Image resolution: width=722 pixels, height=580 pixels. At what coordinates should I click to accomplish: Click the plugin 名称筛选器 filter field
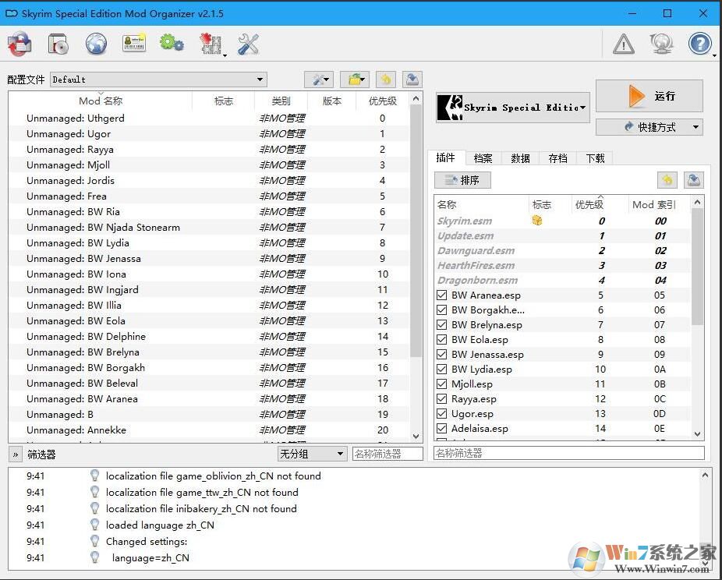coord(568,453)
